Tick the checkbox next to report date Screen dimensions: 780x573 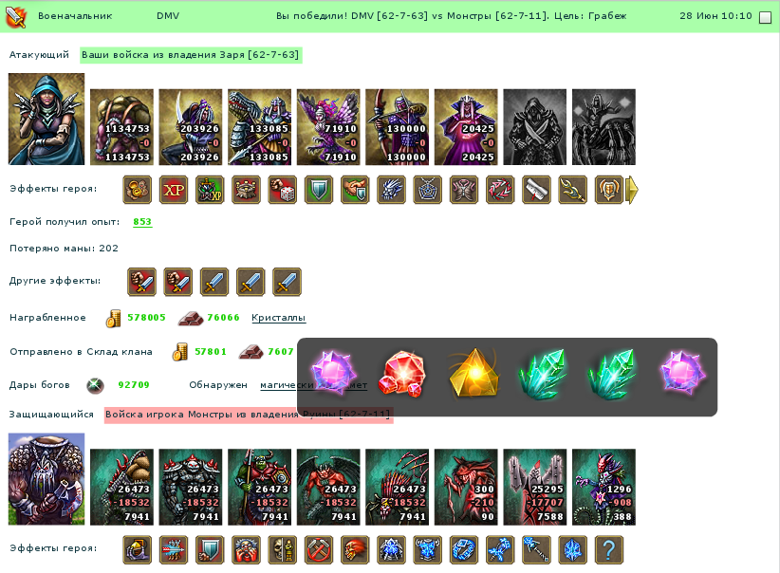click(765, 17)
